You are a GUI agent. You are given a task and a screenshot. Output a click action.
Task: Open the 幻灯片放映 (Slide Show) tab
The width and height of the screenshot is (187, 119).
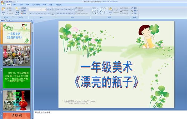point(36,5)
